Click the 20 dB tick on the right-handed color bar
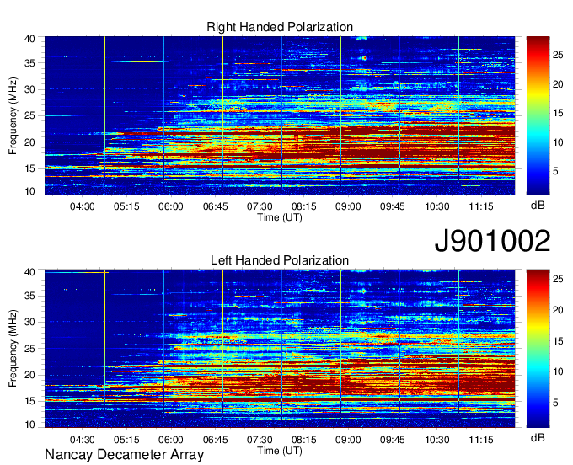 click(x=558, y=84)
